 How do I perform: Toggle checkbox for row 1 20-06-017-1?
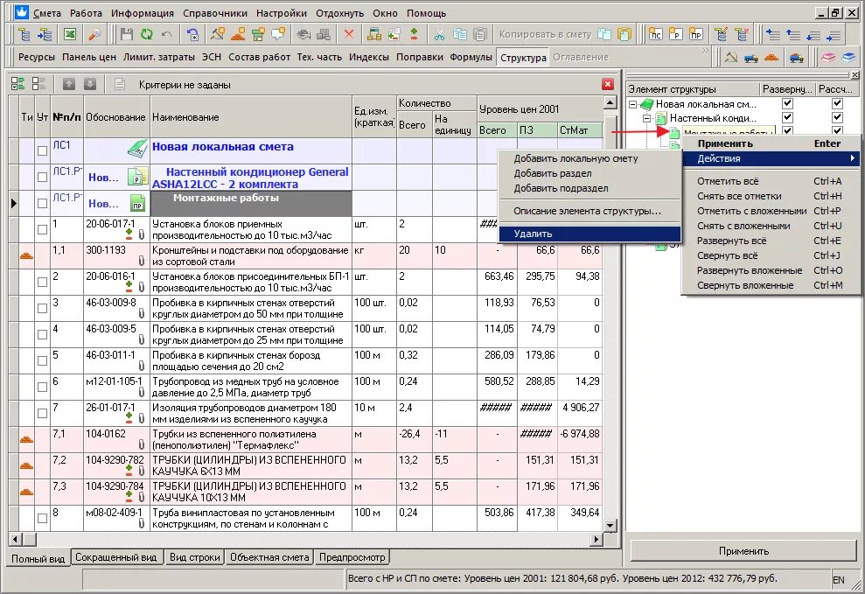pos(43,229)
